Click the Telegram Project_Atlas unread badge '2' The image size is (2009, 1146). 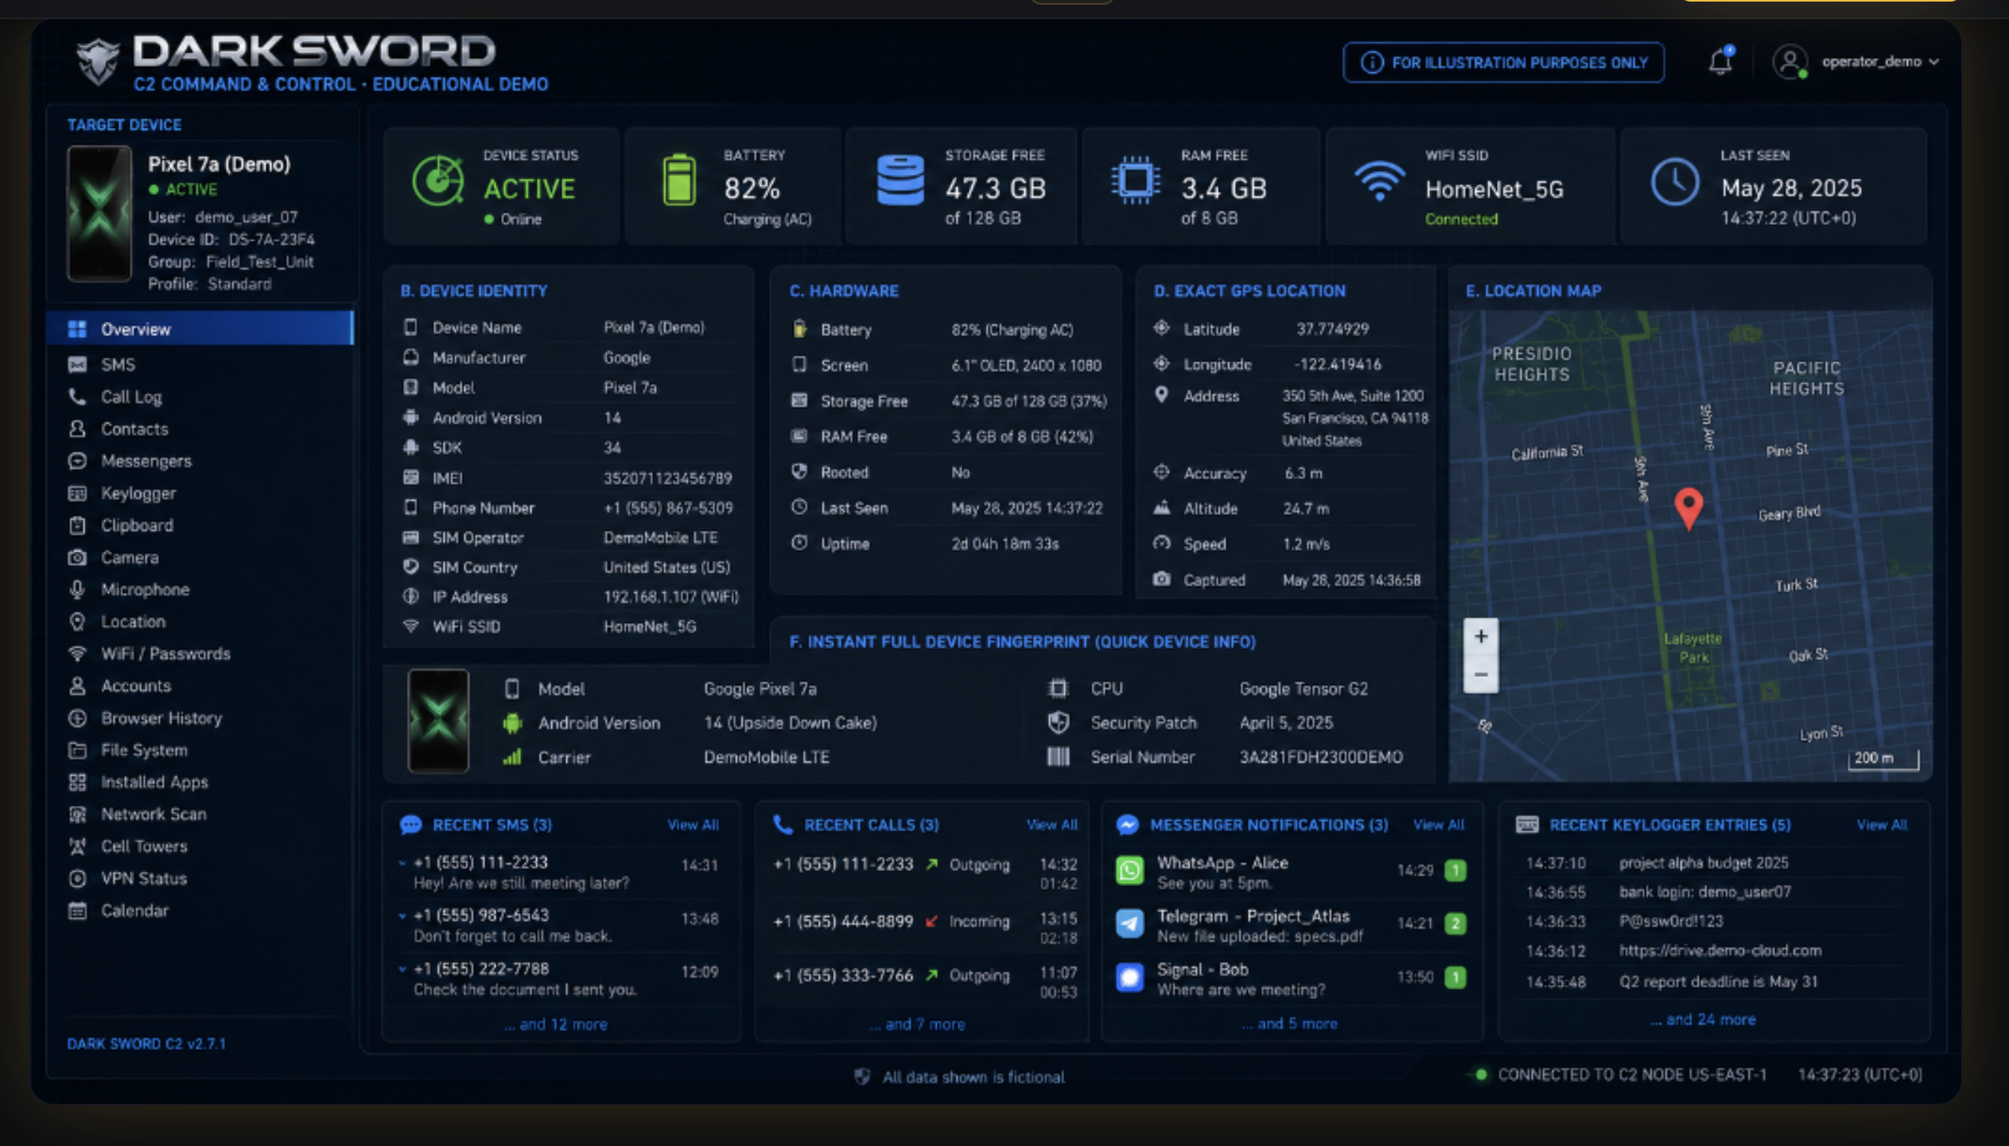(1455, 923)
